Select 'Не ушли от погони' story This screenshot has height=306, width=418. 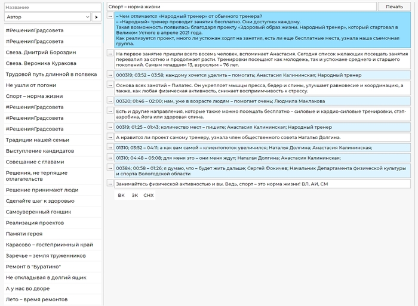click(x=53, y=85)
